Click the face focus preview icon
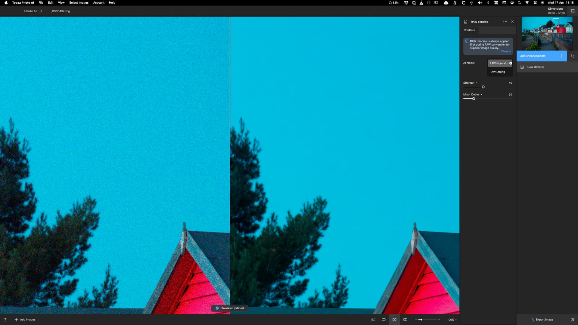Image resolution: width=578 pixels, height=325 pixels. pos(373,320)
